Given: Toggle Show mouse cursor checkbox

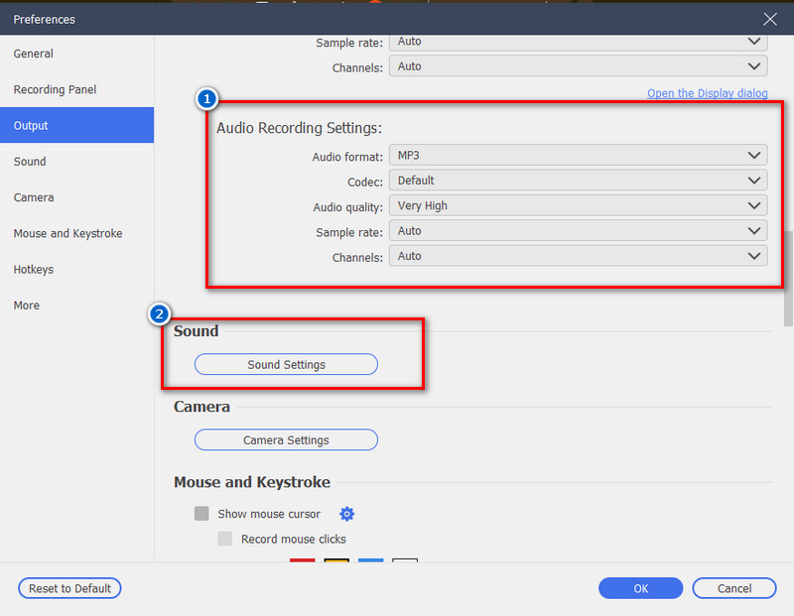Looking at the screenshot, I should [x=201, y=513].
